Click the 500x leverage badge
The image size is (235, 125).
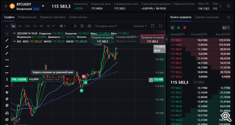point(36,9)
